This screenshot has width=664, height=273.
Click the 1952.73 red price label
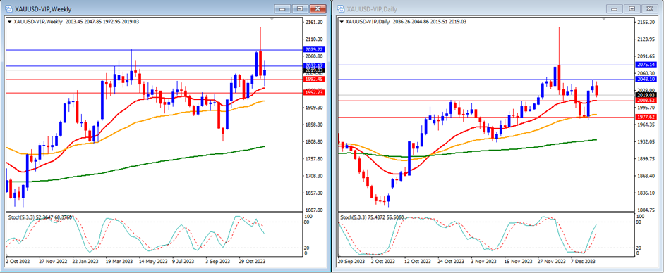314,93
